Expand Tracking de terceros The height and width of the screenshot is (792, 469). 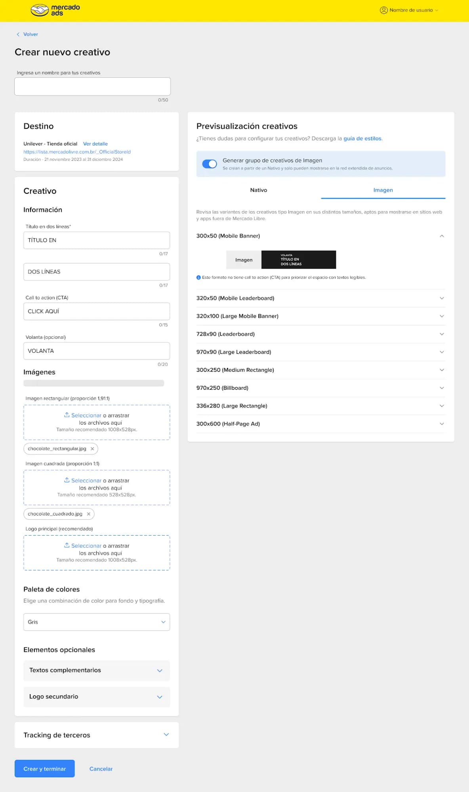tap(97, 735)
